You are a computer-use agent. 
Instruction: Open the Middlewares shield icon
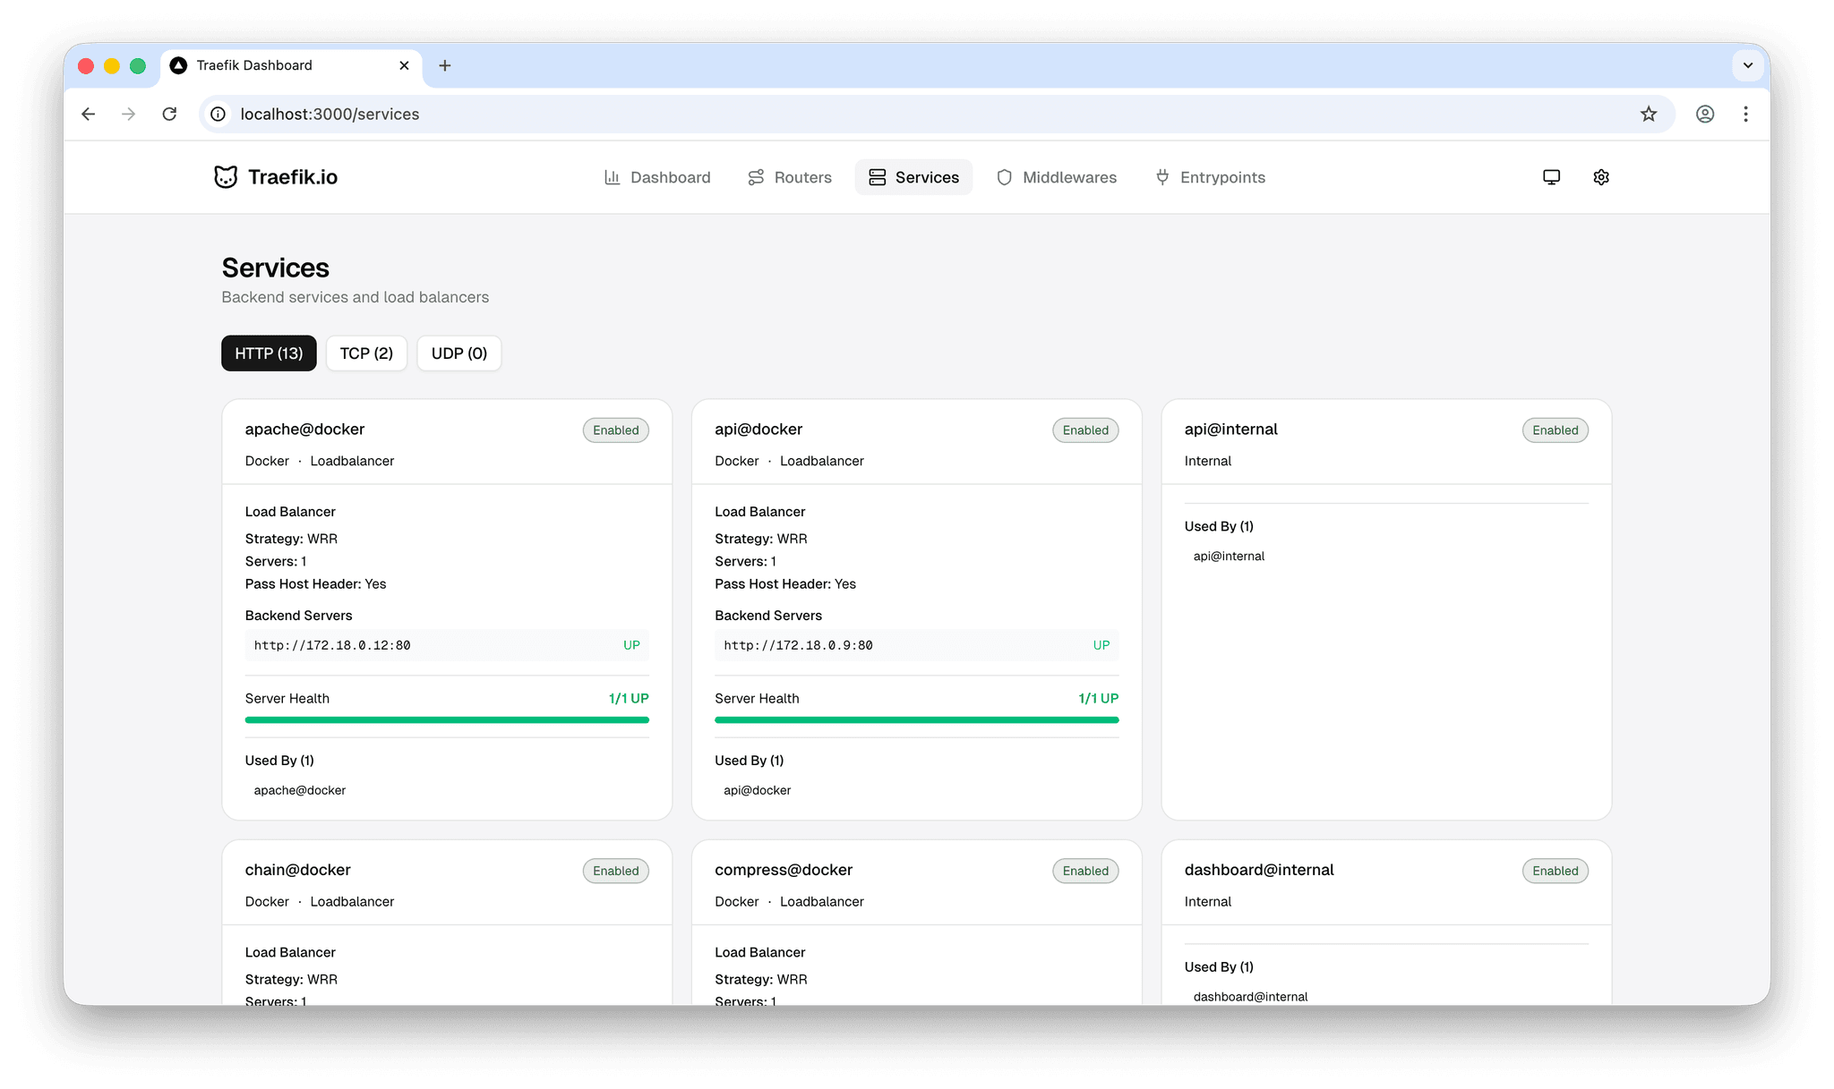point(1005,177)
